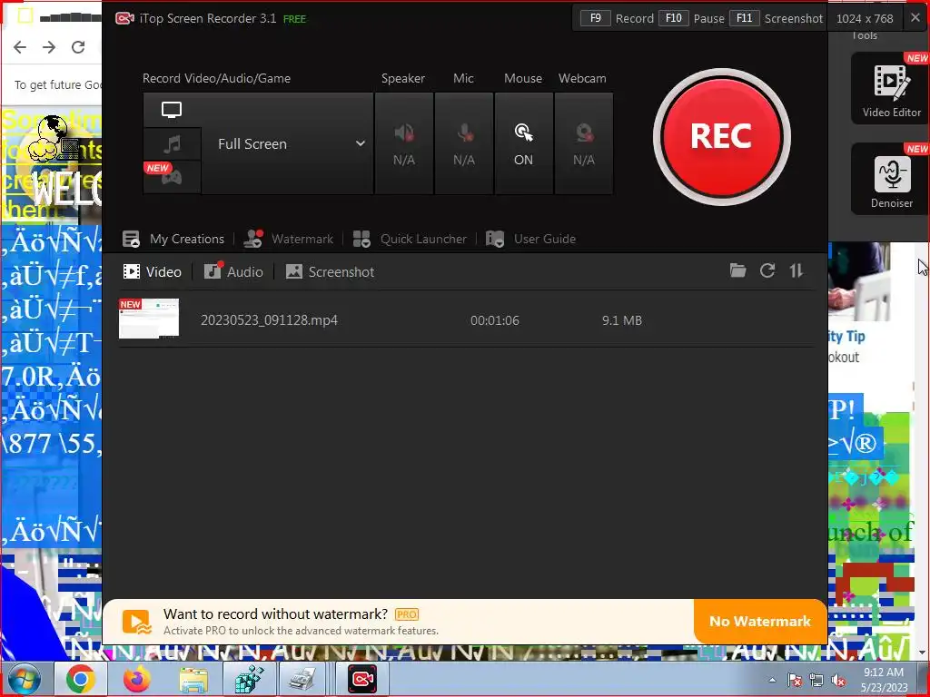930x697 pixels.
Task: Show hidden system tray icons
Action: pos(772,680)
